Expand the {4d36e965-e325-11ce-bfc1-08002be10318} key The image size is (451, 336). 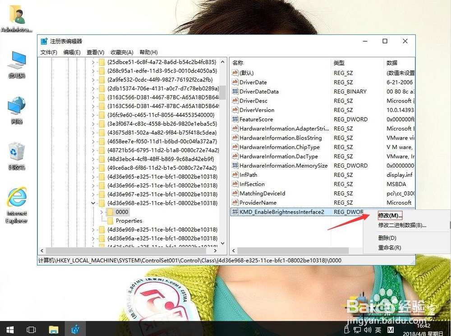click(93, 177)
